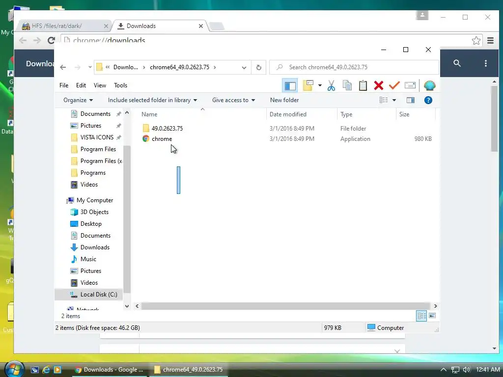
Task: Open Program Files in navigation pane
Action: click(x=98, y=149)
